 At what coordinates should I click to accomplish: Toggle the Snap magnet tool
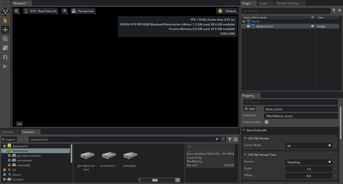click(5, 57)
